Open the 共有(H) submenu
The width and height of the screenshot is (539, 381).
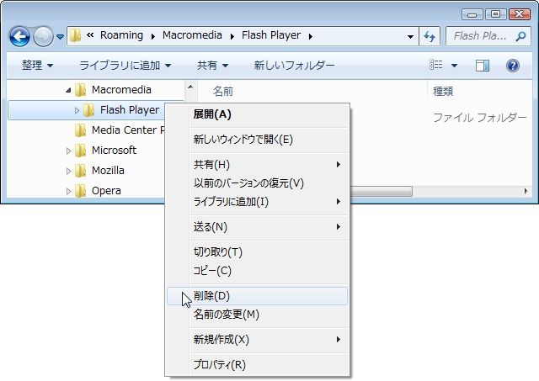[257, 165]
